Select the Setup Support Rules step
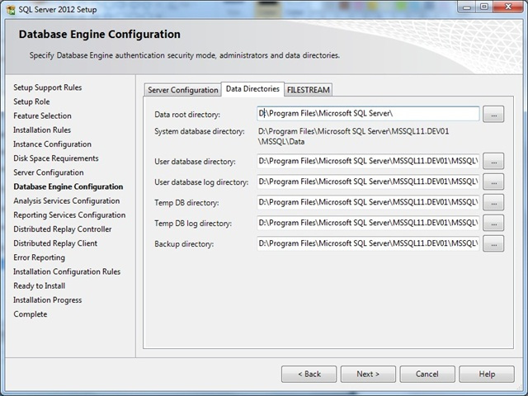Image resolution: width=528 pixels, height=396 pixels. click(48, 87)
